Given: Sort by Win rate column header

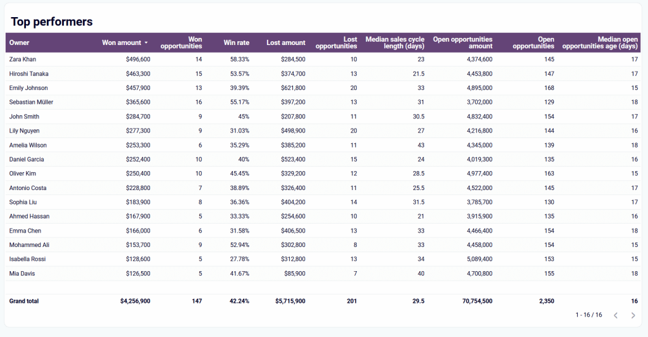Looking at the screenshot, I should [237, 42].
